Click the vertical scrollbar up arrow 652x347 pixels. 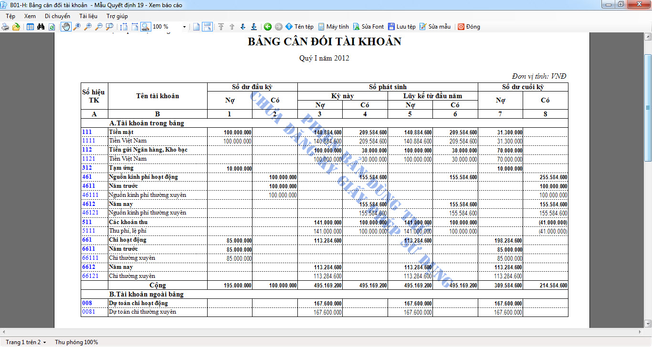[x=648, y=38]
